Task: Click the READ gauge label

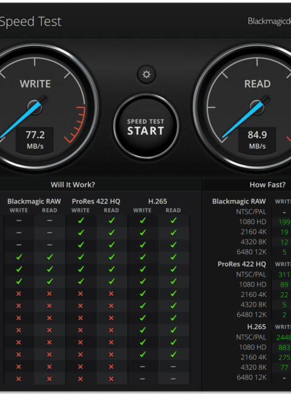Action: 257,84
